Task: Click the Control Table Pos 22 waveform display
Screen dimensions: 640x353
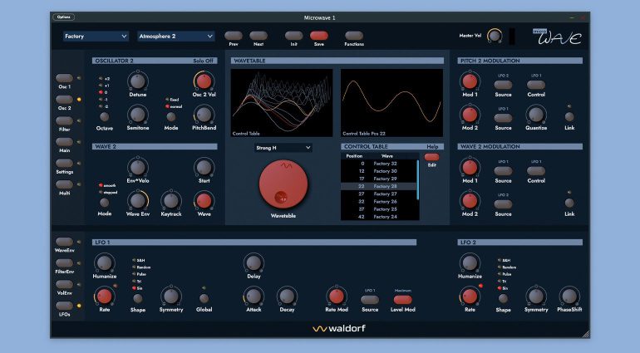Action: click(x=391, y=103)
